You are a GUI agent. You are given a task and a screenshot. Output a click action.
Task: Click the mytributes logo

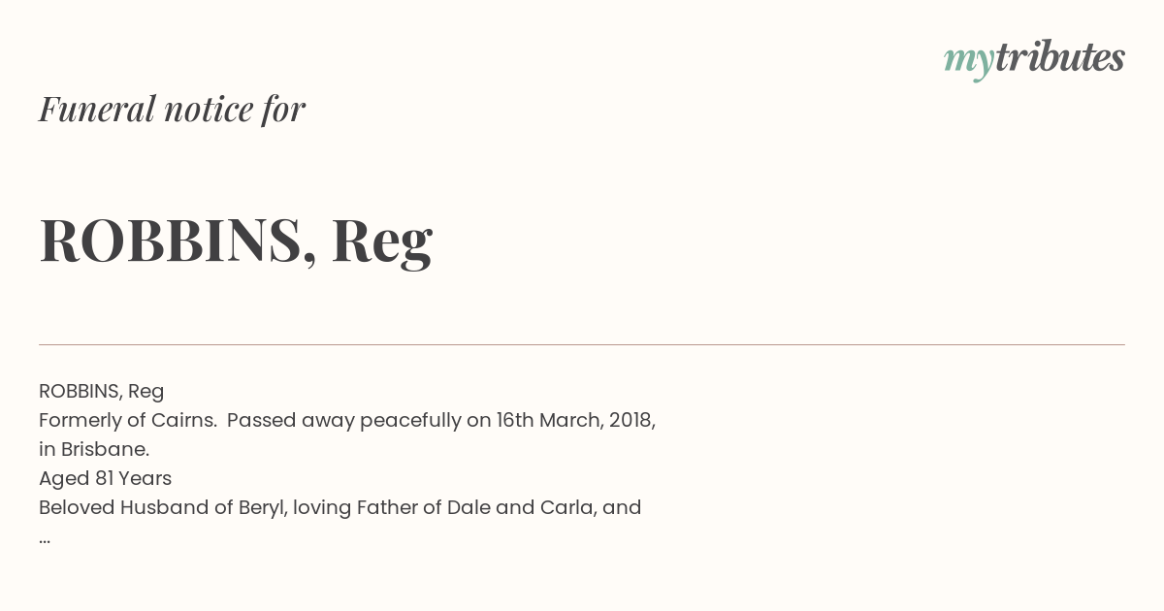(1034, 59)
